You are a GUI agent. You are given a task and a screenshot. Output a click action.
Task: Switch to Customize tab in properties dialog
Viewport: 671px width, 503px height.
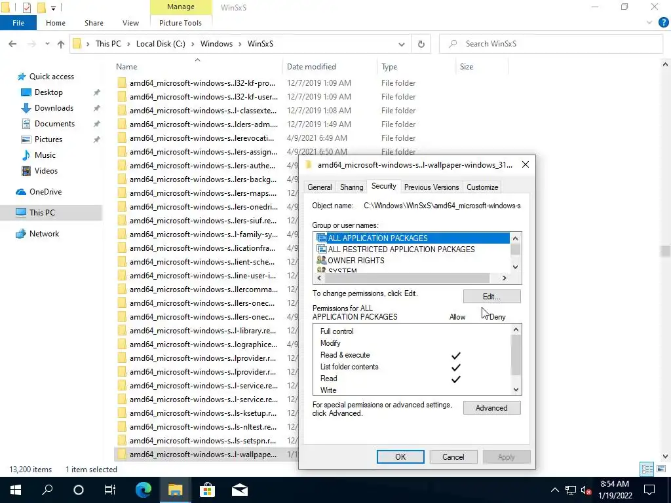coord(482,187)
